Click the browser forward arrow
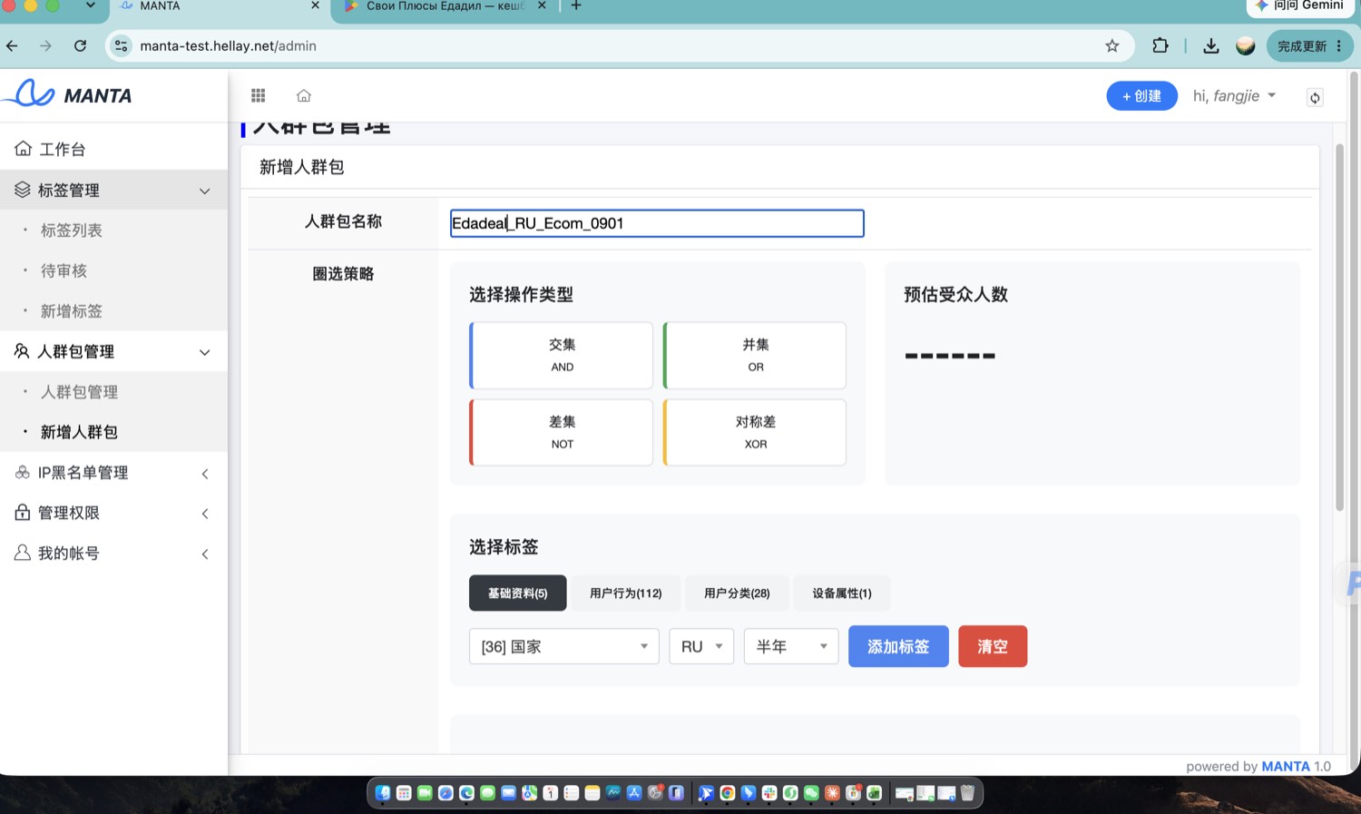Image resolution: width=1361 pixels, height=814 pixels. point(45,45)
